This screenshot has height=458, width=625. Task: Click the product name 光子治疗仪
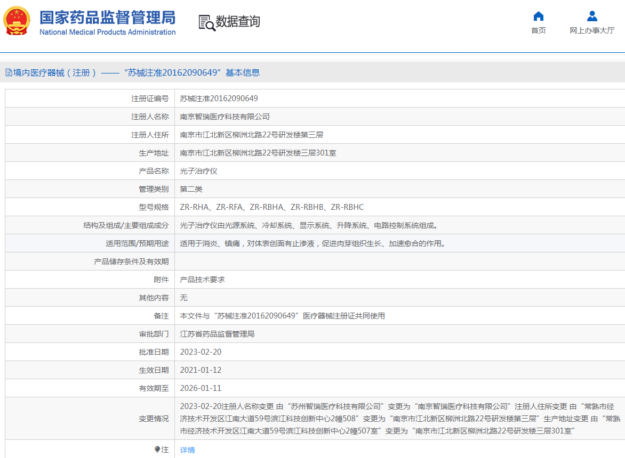pyautogui.click(x=199, y=171)
